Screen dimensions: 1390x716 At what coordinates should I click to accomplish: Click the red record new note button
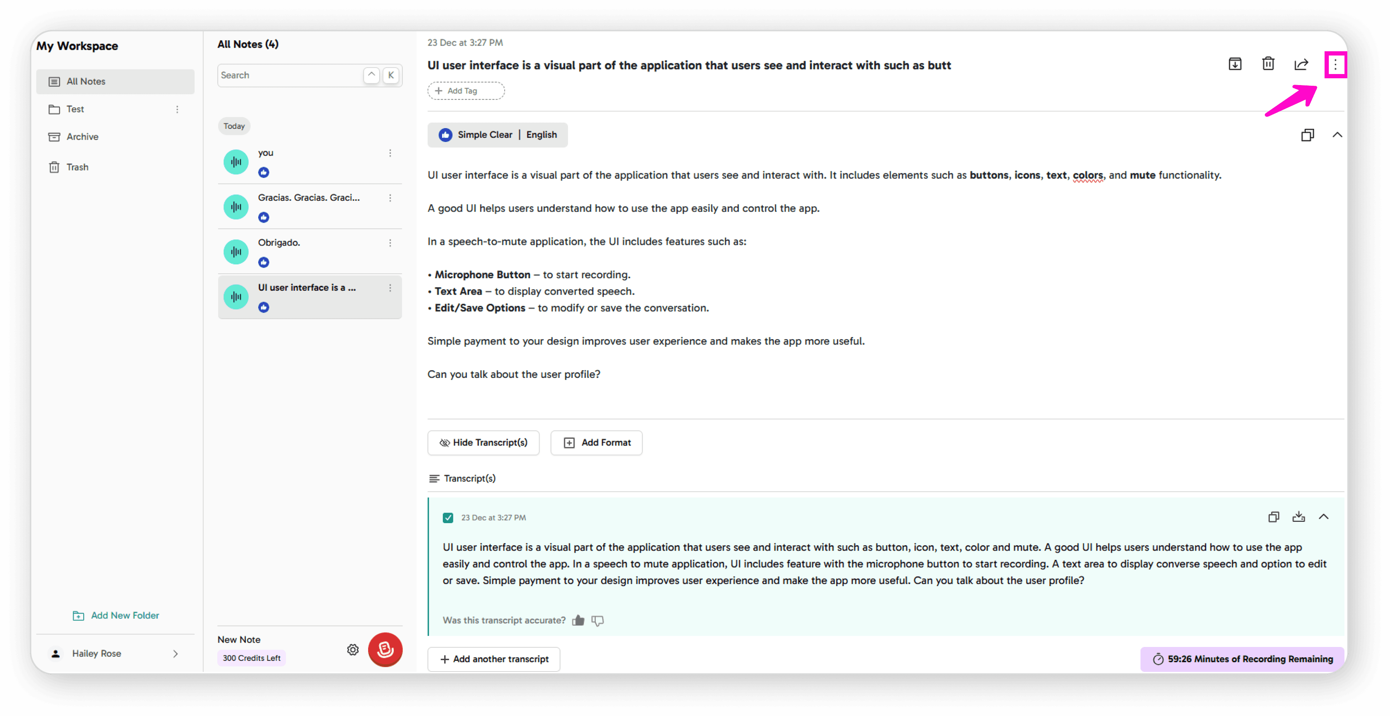(385, 649)
